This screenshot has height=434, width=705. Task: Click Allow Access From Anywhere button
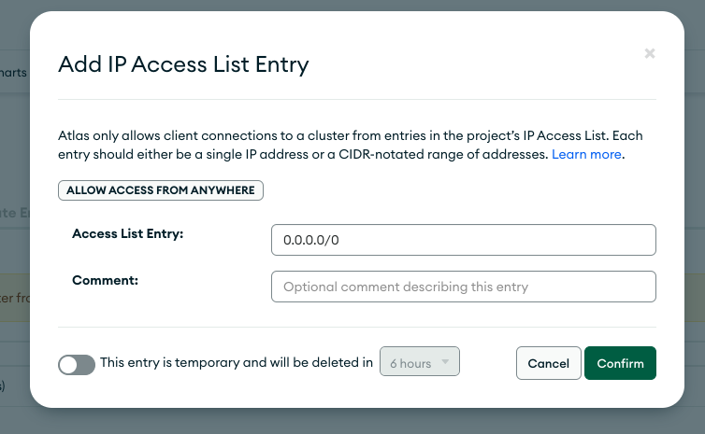(161, 190)
